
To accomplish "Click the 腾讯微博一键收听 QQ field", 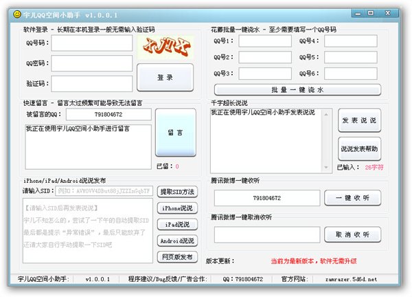I will (x=267, y=198).
